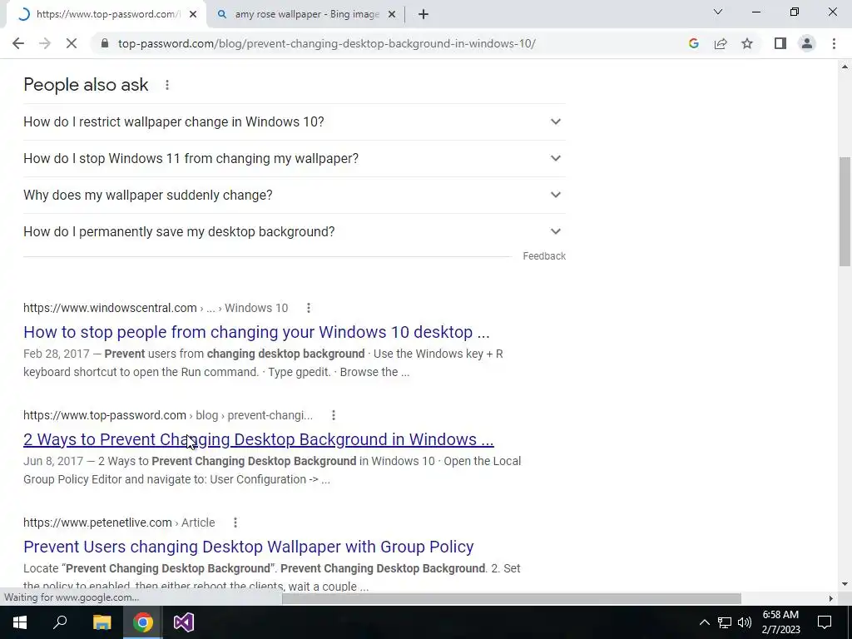The width and height of the screenshot is (852, 639).
Task: Open People also ask options menu
Action: pos(167,85)
